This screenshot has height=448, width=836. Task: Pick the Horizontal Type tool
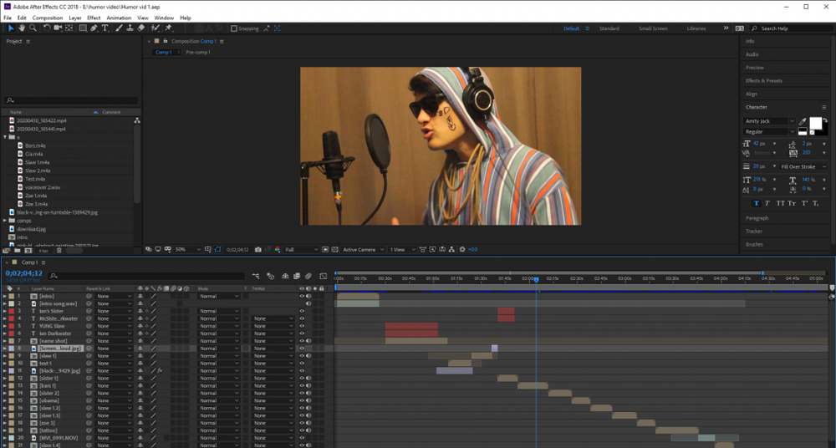(x=104, y=28)
